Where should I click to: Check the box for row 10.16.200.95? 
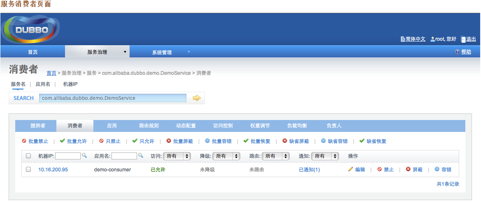(x=28, y=169)
